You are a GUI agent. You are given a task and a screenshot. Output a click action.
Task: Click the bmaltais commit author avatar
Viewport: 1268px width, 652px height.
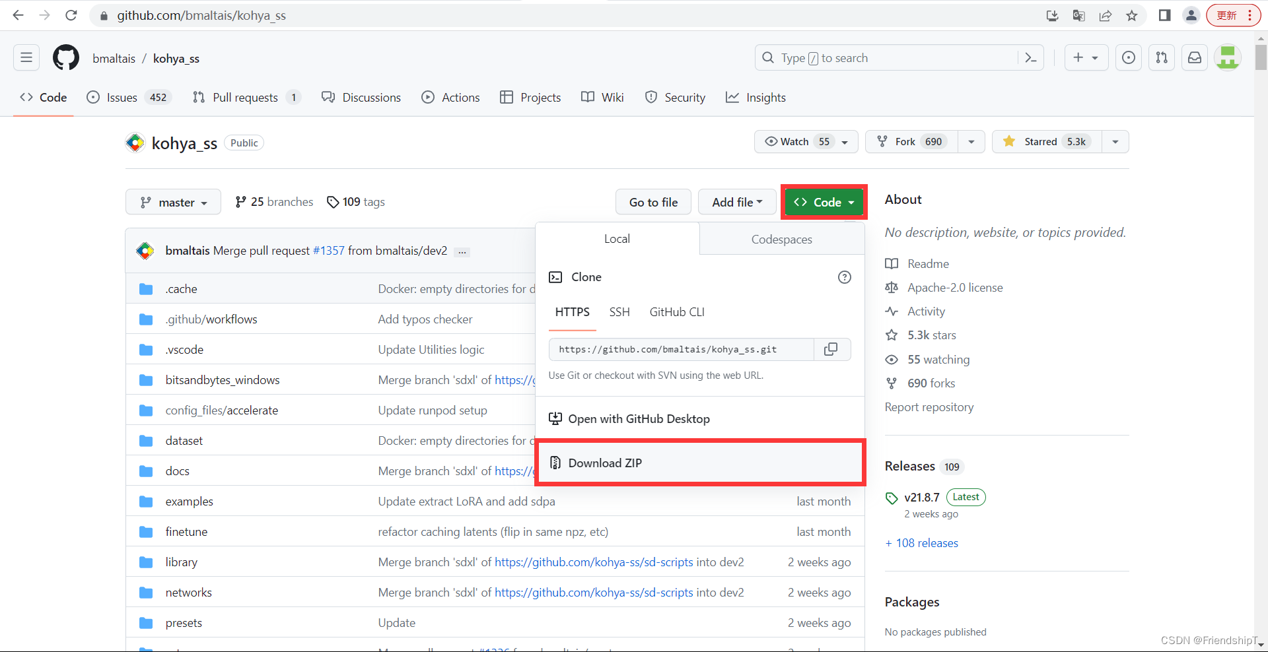[x=145, y=251]
